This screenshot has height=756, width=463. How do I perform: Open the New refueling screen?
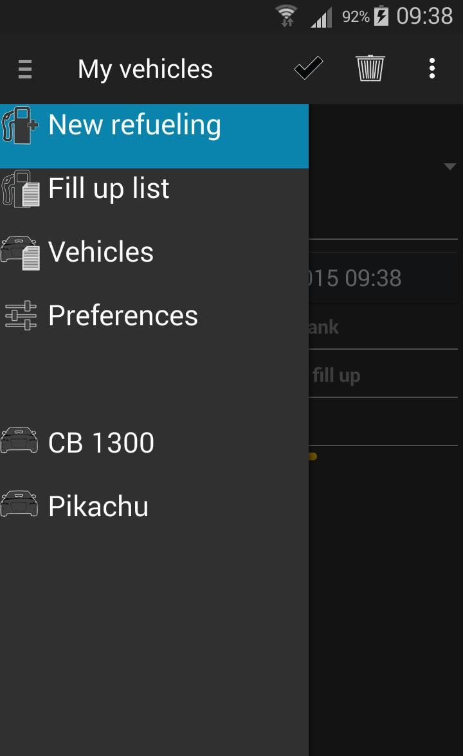point(134,124)
